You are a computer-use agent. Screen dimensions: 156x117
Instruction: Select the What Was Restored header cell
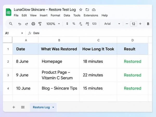59,49
